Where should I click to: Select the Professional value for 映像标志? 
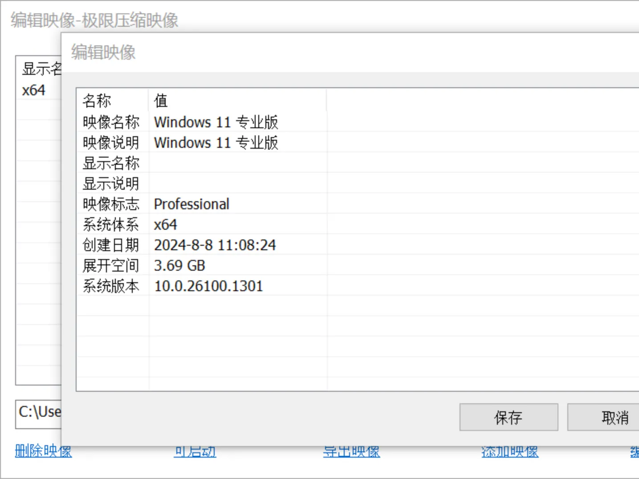coord(191,204)
